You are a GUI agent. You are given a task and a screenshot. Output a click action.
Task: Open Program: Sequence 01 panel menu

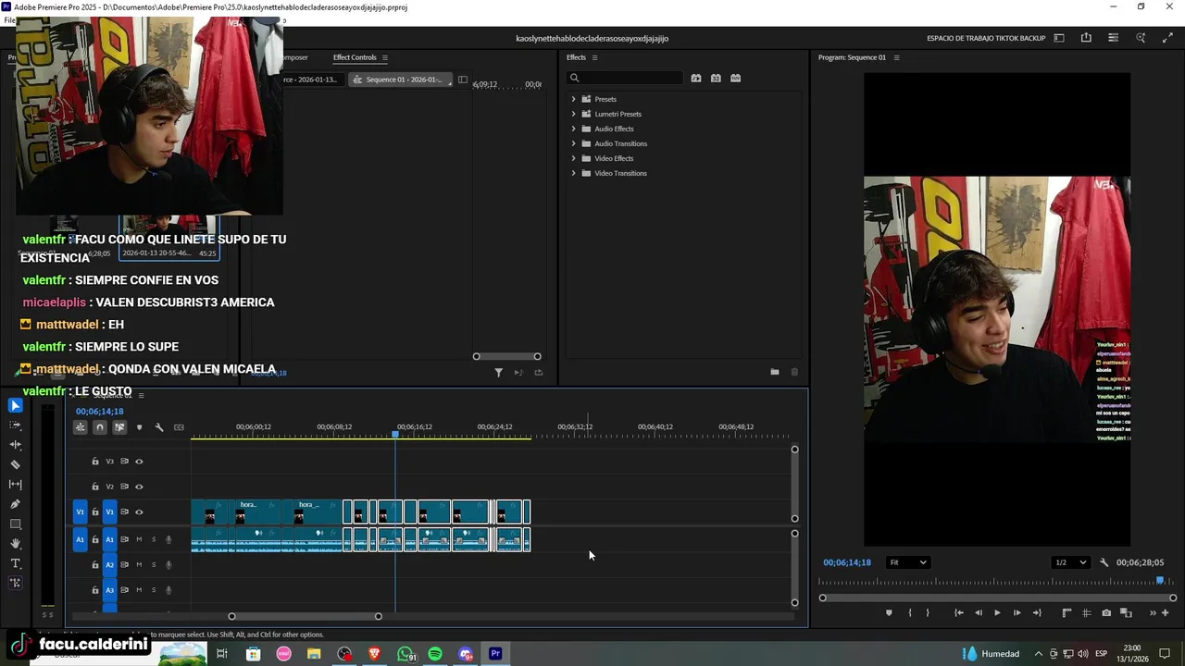pyautogui.click(x=896, y=57)
